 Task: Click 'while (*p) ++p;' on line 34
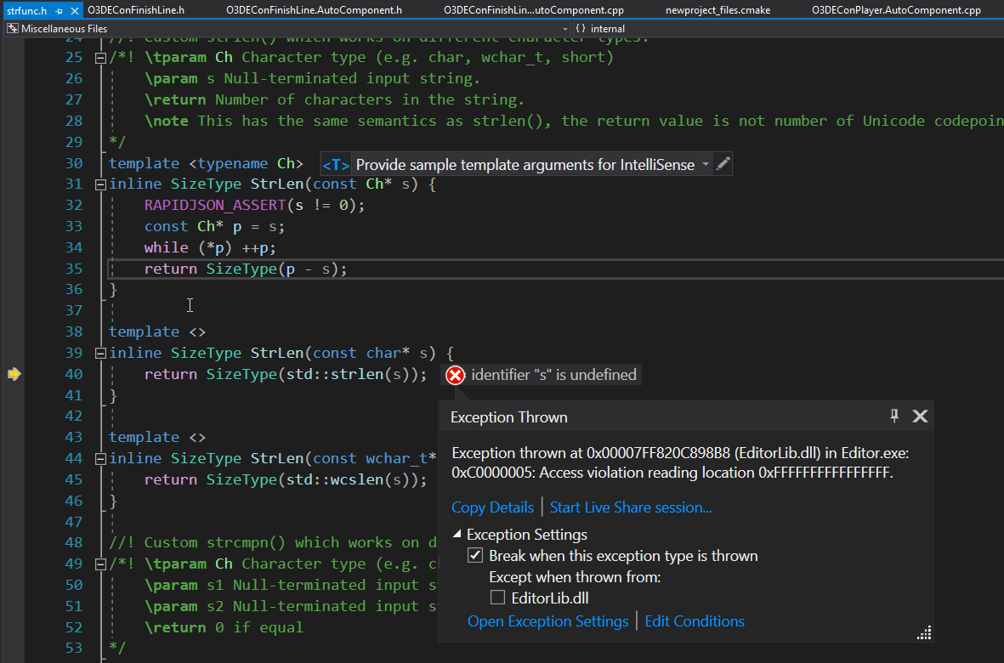point(210,247)
